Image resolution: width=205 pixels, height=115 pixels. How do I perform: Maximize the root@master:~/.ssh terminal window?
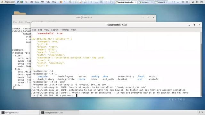pos(194,25)
